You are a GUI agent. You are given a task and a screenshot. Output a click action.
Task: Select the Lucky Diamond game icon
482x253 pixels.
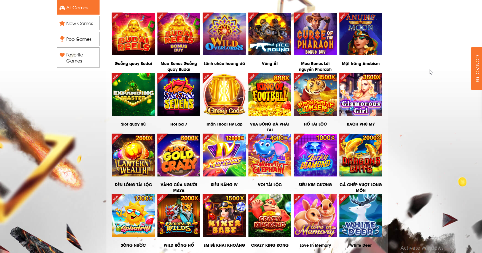pyautogui.click(x=315, y=155)
